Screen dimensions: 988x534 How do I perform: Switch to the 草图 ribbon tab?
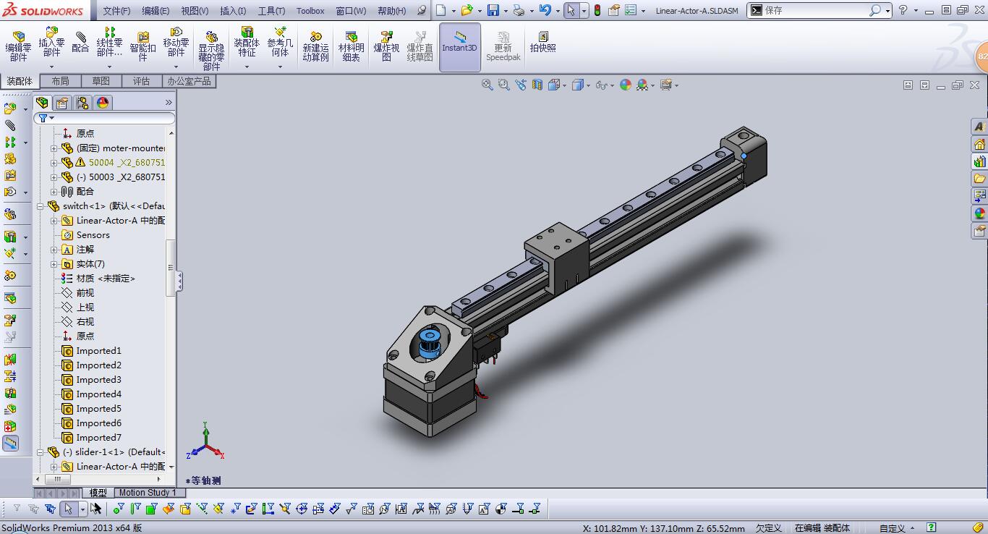coord(101,81)
